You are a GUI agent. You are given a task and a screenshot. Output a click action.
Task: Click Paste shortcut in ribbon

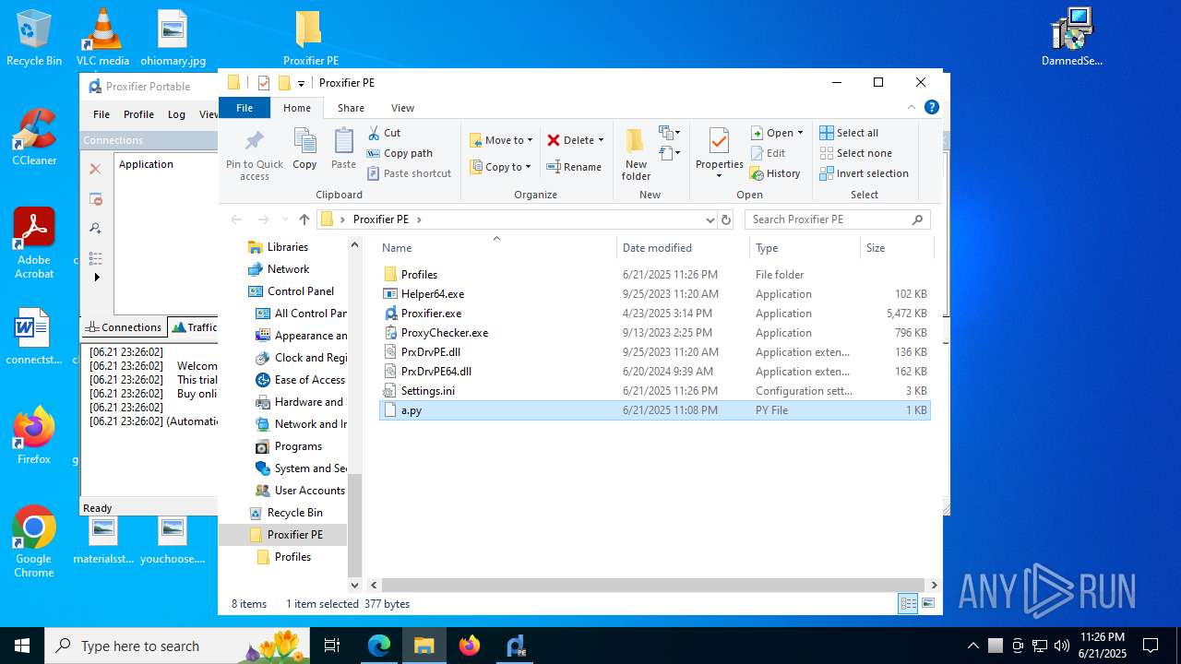[x=409, y=173]
